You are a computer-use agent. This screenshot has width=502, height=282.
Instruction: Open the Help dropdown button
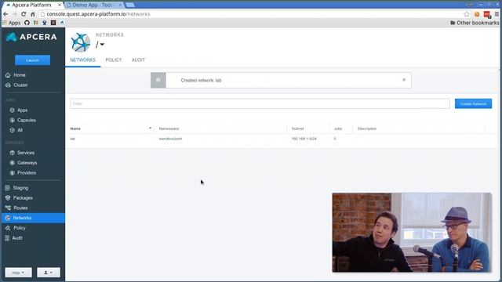pyautogui.click(x=18, y=273)
